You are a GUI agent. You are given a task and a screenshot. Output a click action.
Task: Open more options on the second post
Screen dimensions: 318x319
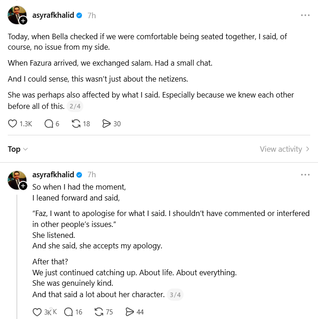305,175
